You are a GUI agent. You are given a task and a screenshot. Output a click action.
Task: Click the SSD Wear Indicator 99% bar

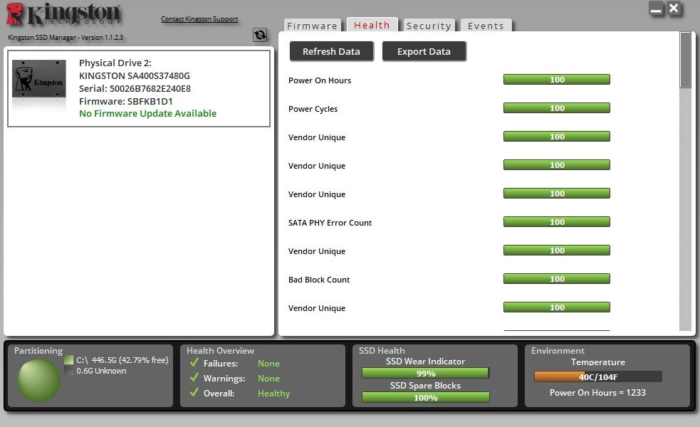coord(425,373)
